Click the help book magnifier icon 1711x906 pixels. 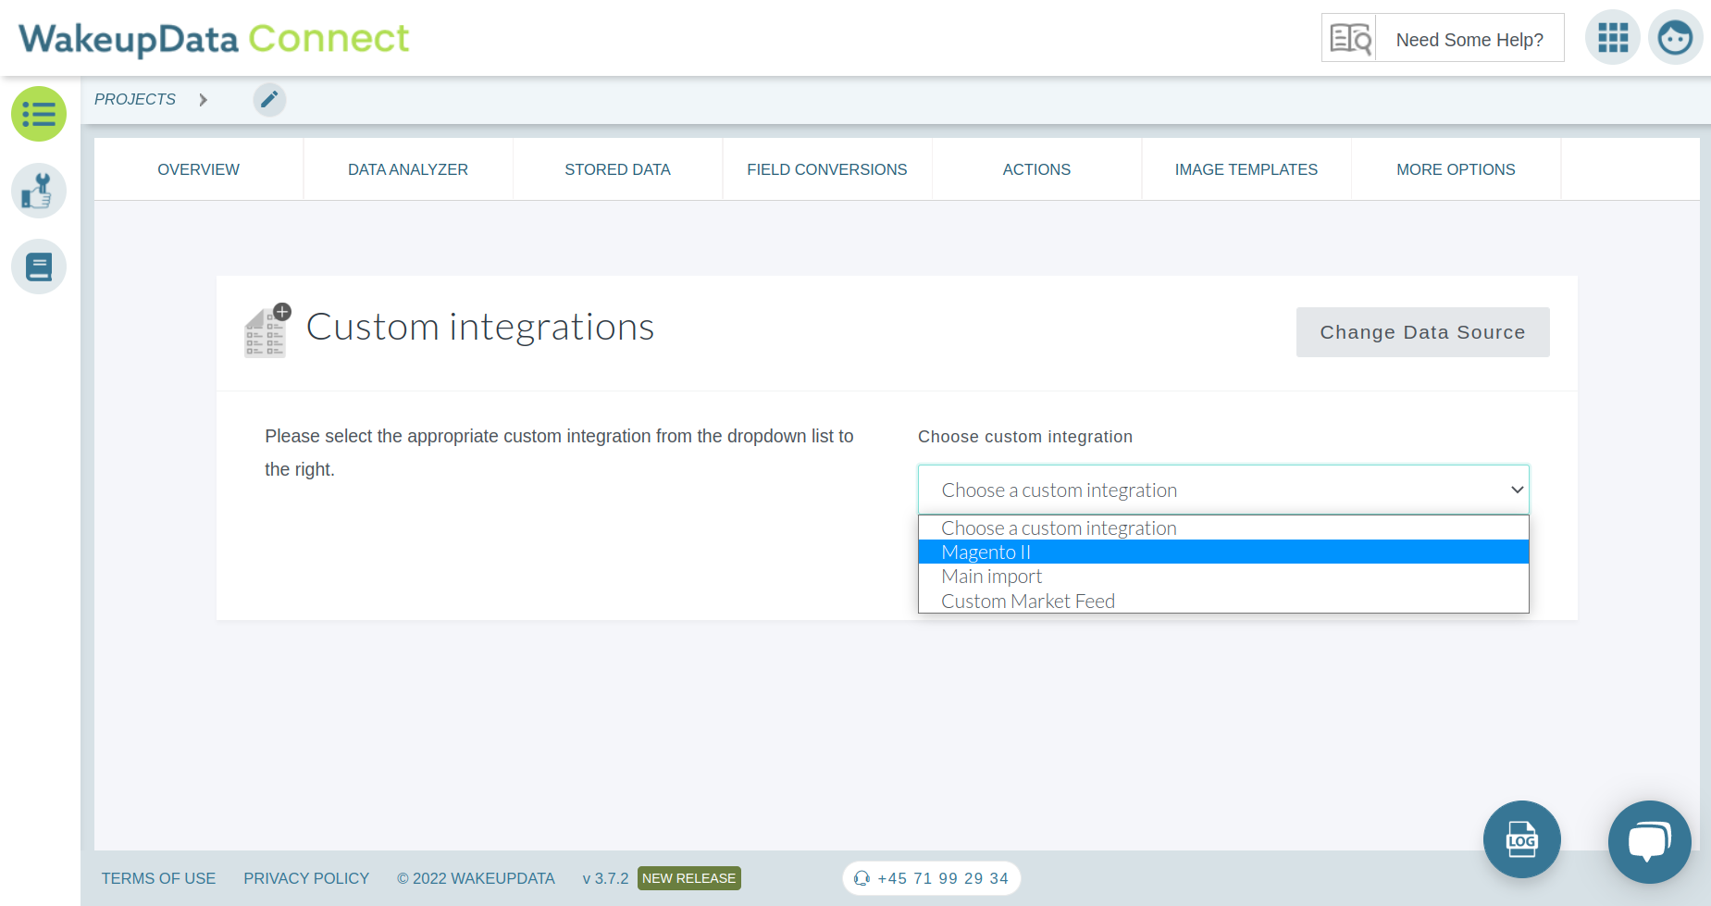[1349, 38]
